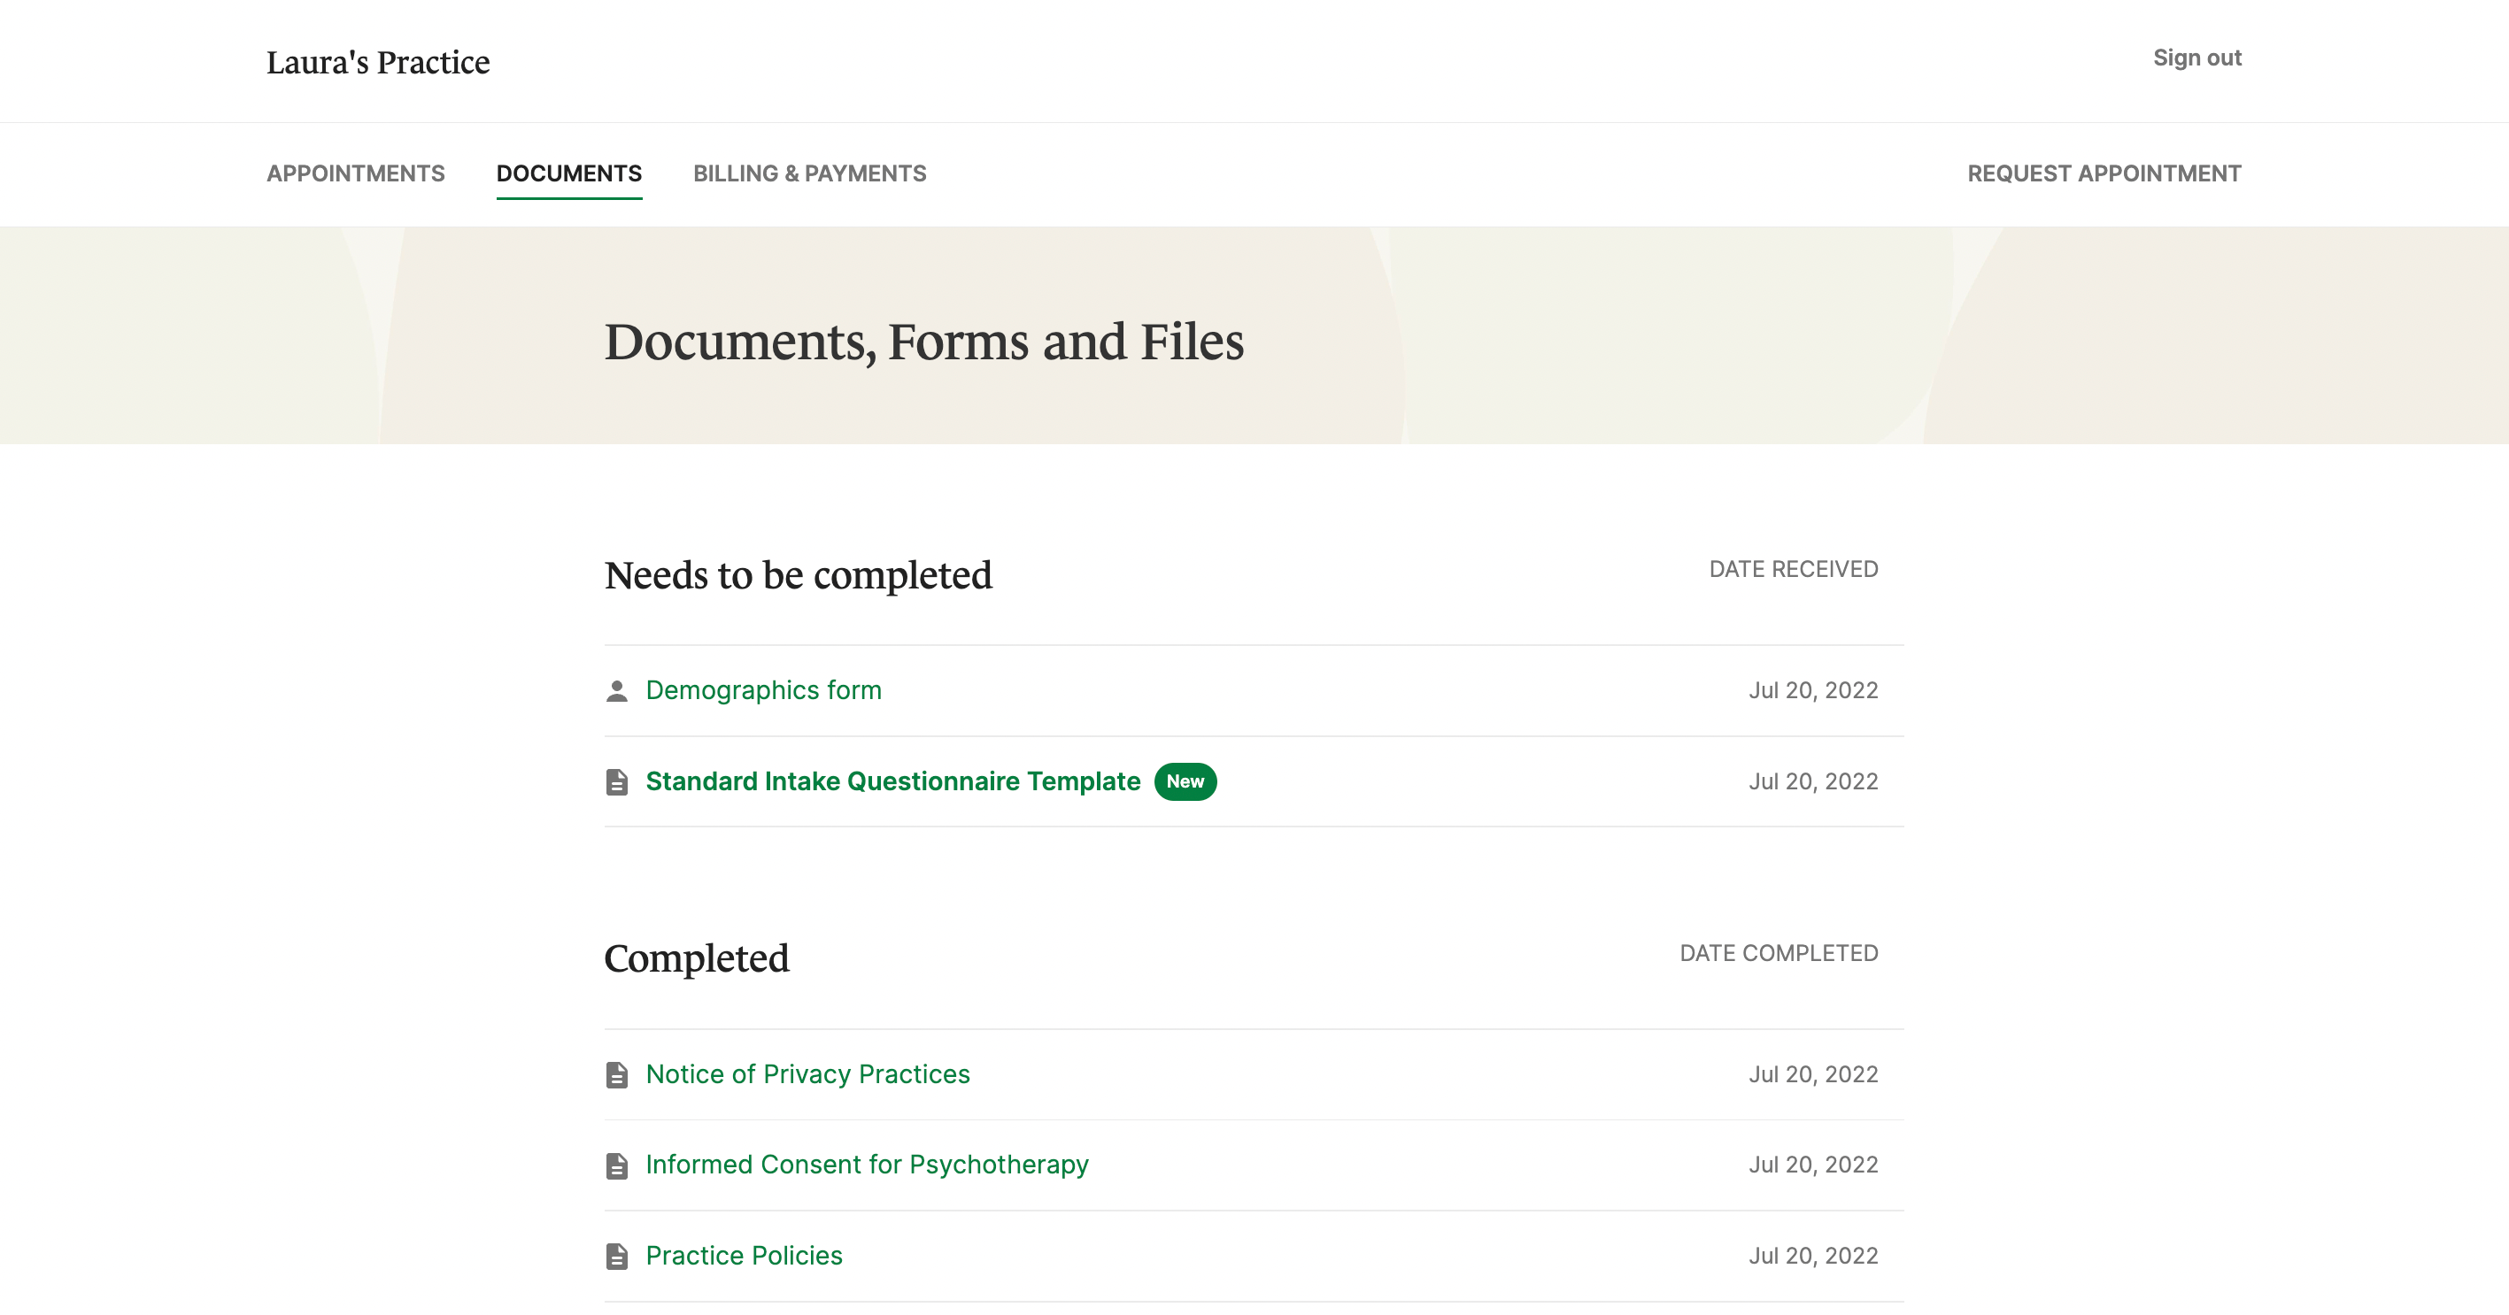The image size is (2509, 1315).
Task: Click the file icon next to Notice of Privacy Practices
Action: [617, 1074]
